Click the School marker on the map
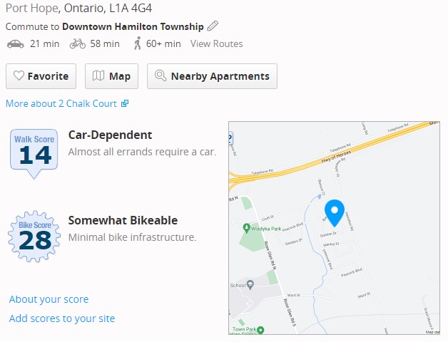Screen dimensions: 448x342 [x=250, y=285]
